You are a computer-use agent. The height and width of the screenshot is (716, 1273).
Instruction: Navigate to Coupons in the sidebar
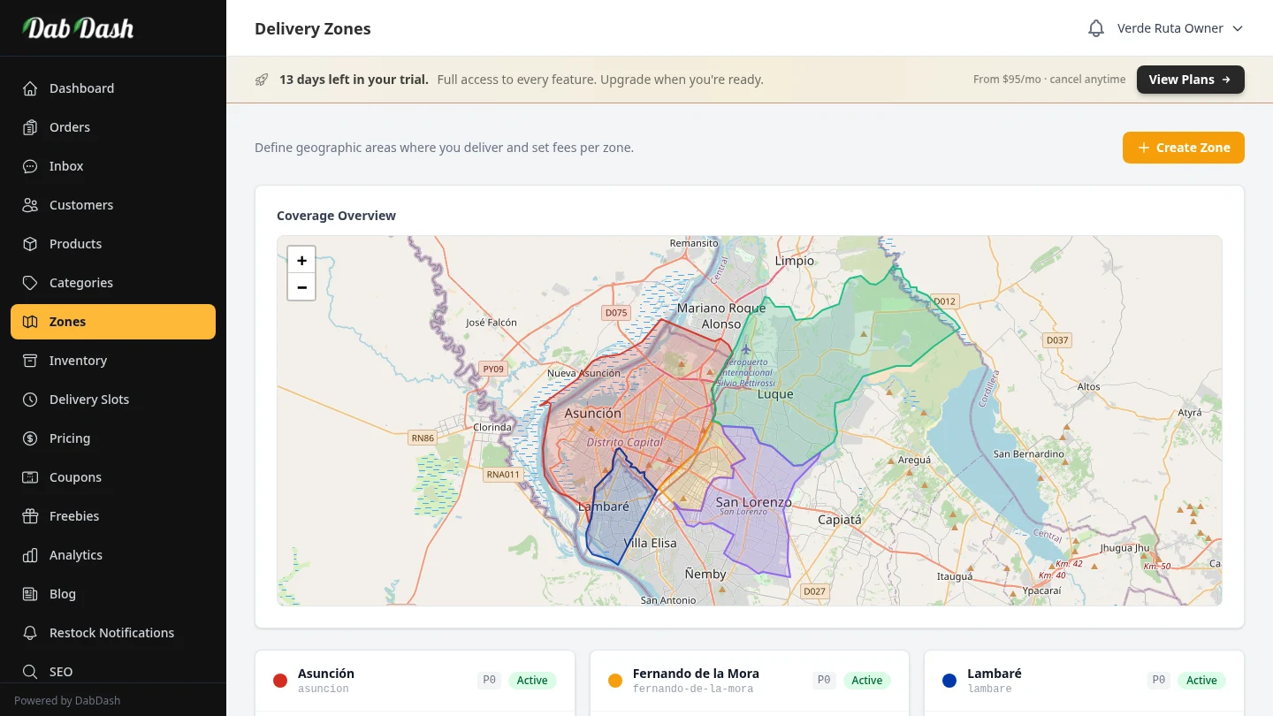75,477
